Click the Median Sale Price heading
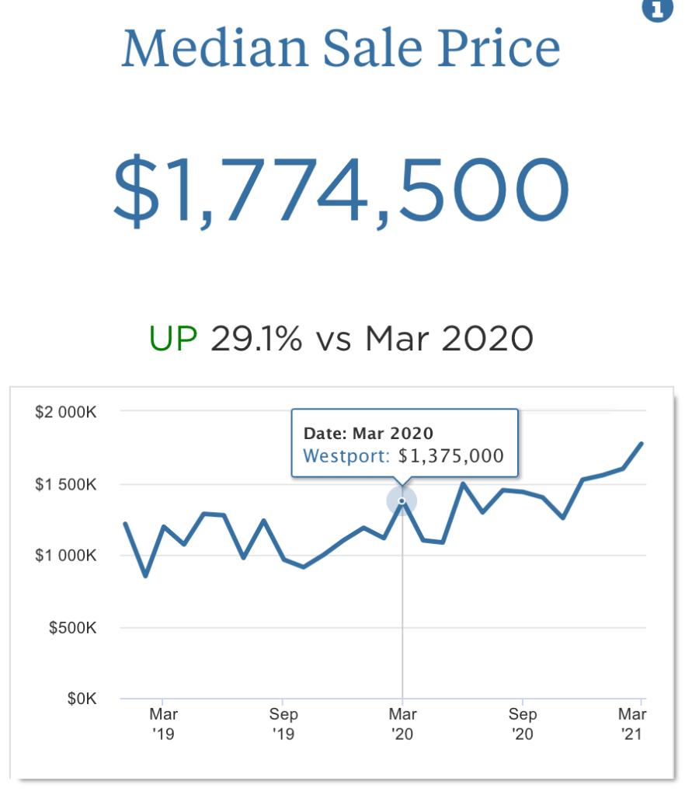The width and height of the screenshot is (685, 795). [341, 48]
